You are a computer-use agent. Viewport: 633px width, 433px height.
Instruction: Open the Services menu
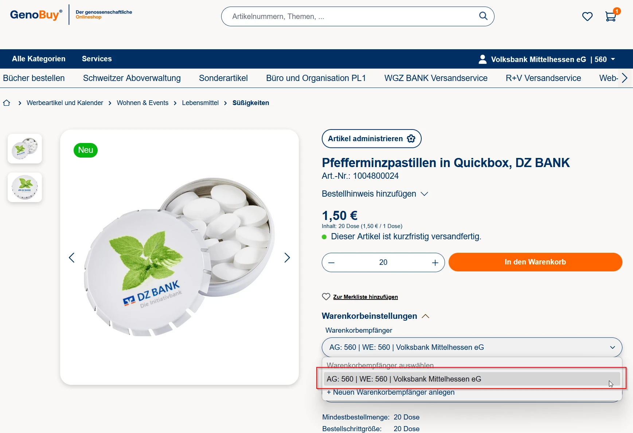click(97, 59)
